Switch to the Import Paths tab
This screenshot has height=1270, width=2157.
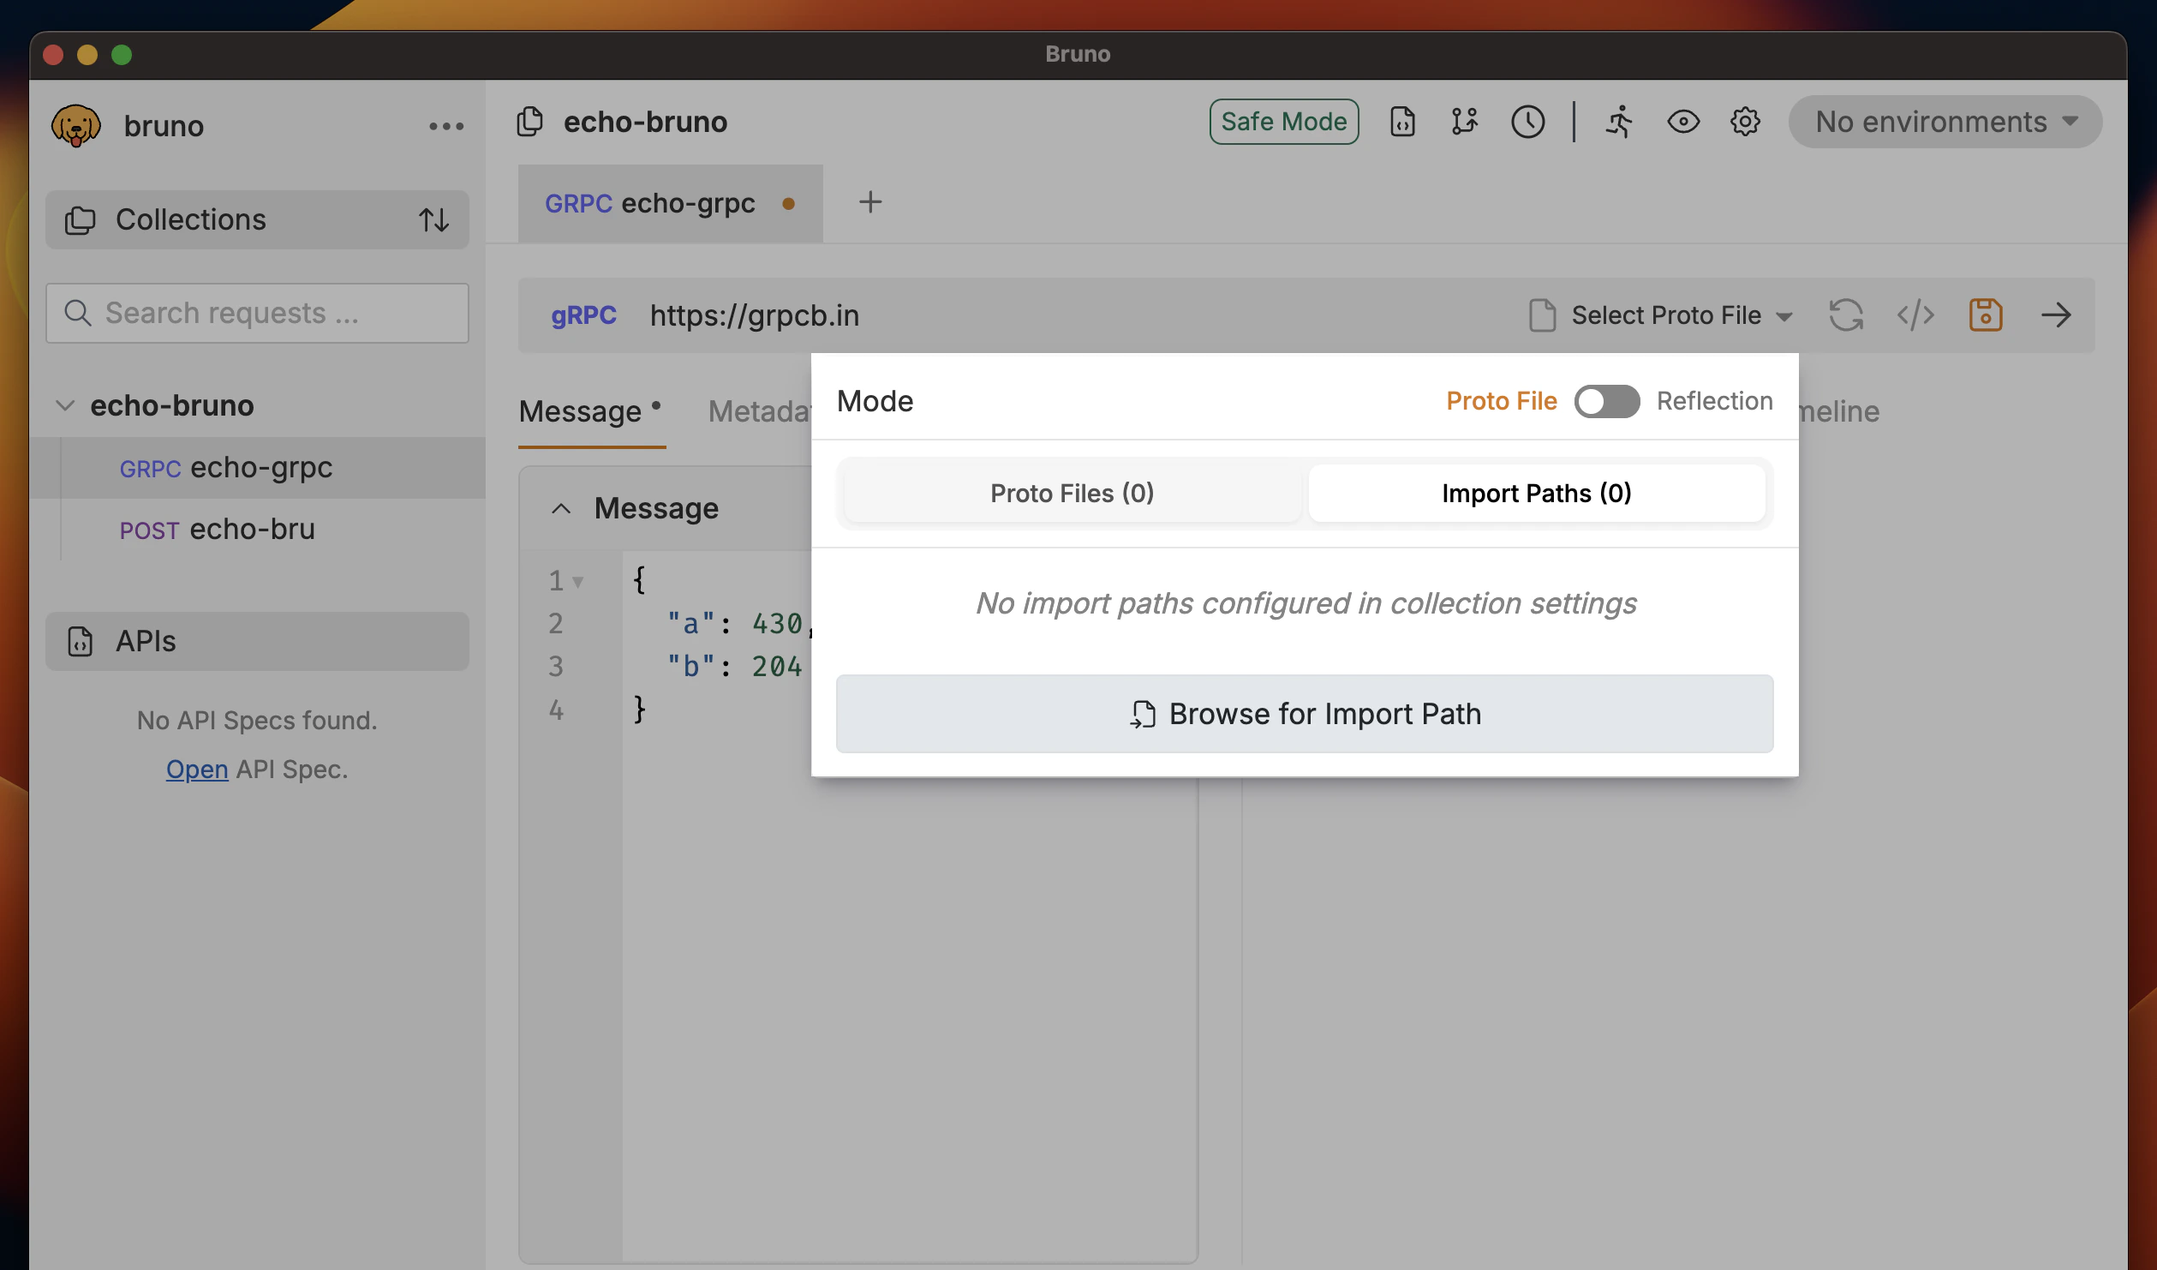[x=1536, y=493]
